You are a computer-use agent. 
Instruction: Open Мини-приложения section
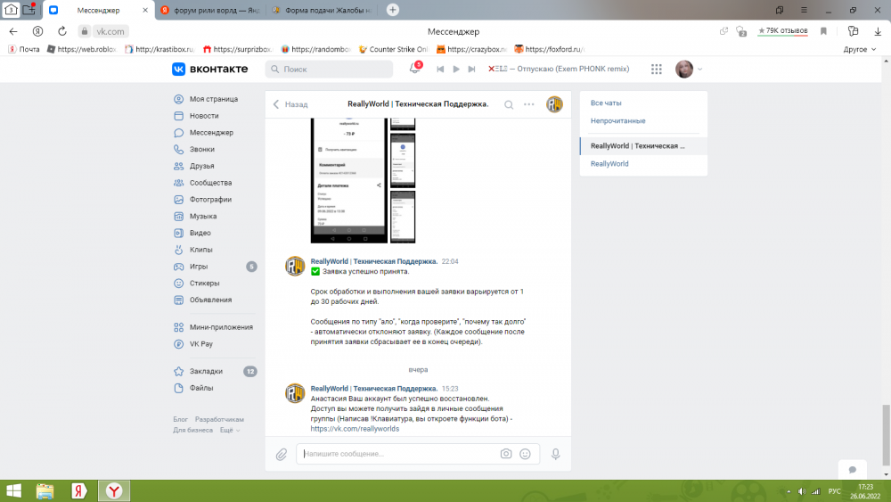click(x=221, y=327)
